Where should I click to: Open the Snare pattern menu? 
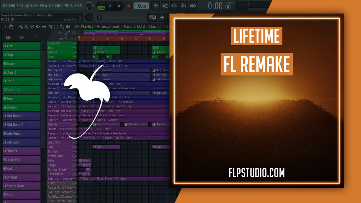(5, 63)
